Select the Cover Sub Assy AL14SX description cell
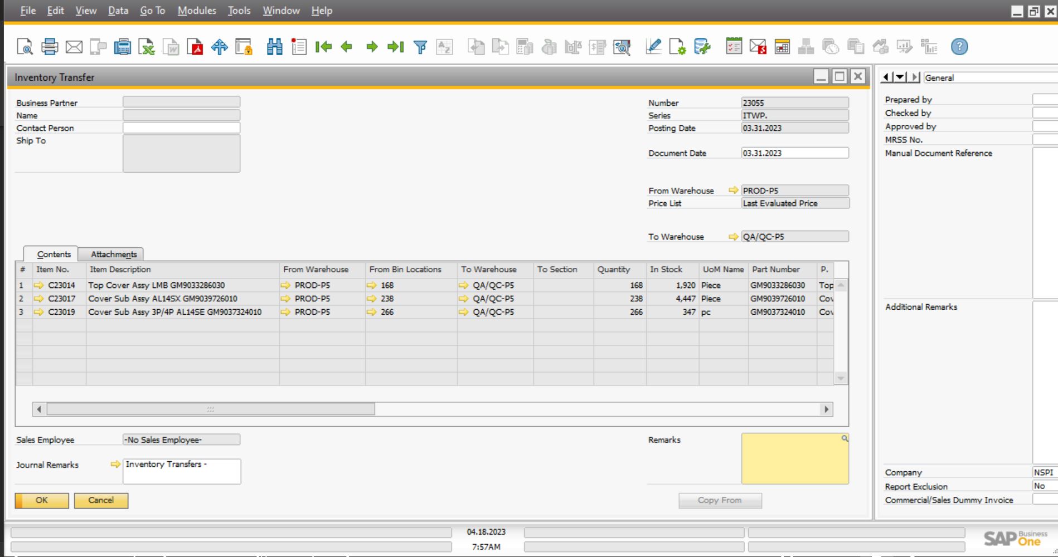The height and width of the screenshot is (557, 1058). pyautogui.click(x=182, y=299)
